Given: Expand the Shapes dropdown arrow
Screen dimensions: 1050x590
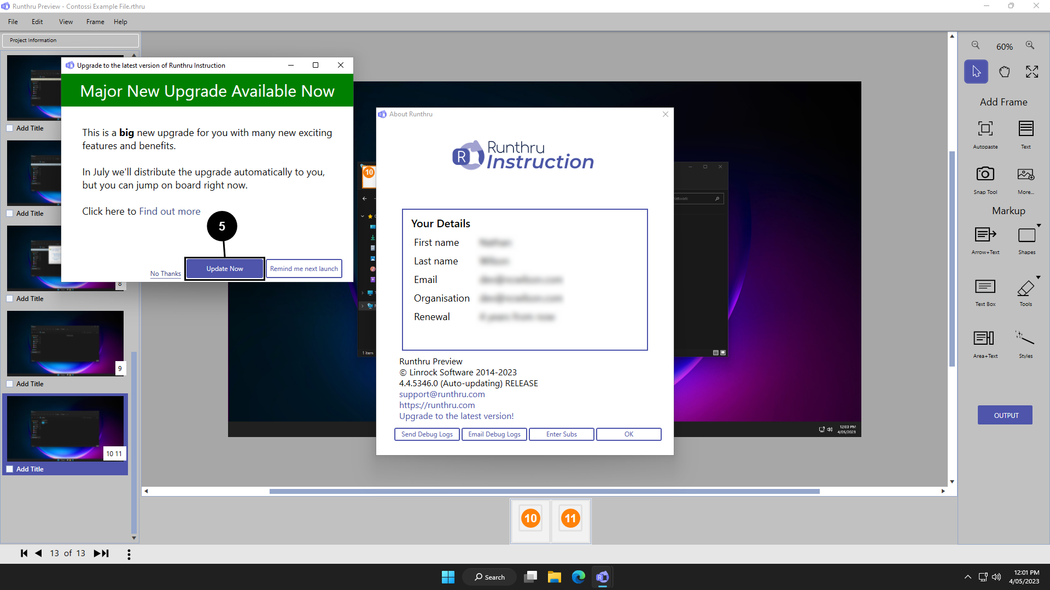Looking at the screenshot, I should click(x=1039, y=226).
